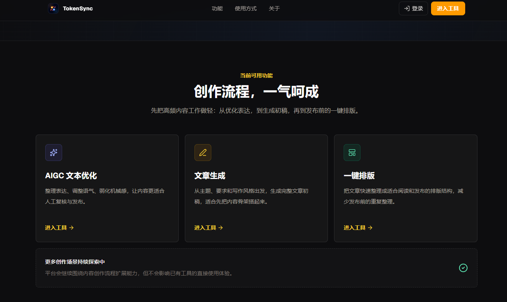
Task: Open the 使用方式 navigation item
Action: coord(246,8)
